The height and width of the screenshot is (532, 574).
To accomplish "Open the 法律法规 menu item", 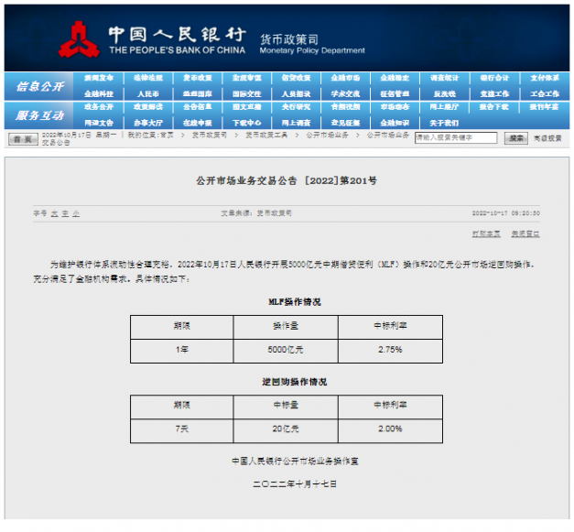I will pos(148,78).
